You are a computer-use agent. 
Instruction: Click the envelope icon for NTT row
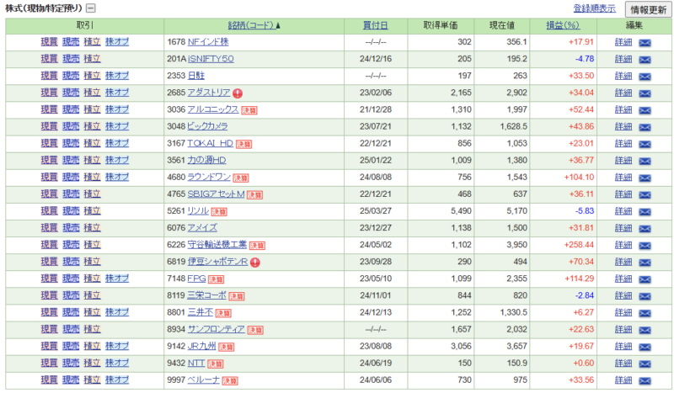[x=645, y=364]
